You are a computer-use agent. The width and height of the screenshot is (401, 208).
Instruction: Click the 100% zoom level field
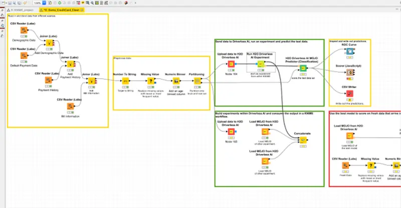(x=37, y=3)
